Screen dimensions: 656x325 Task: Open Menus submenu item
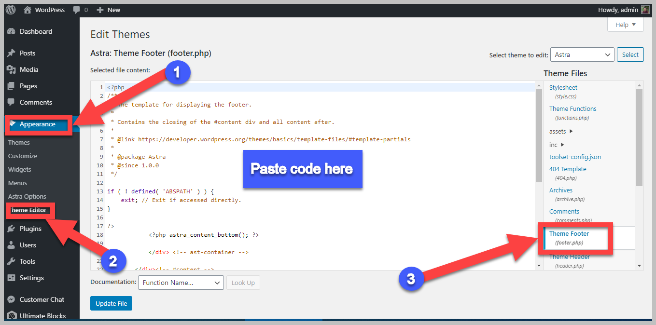(x=17, y=183)
